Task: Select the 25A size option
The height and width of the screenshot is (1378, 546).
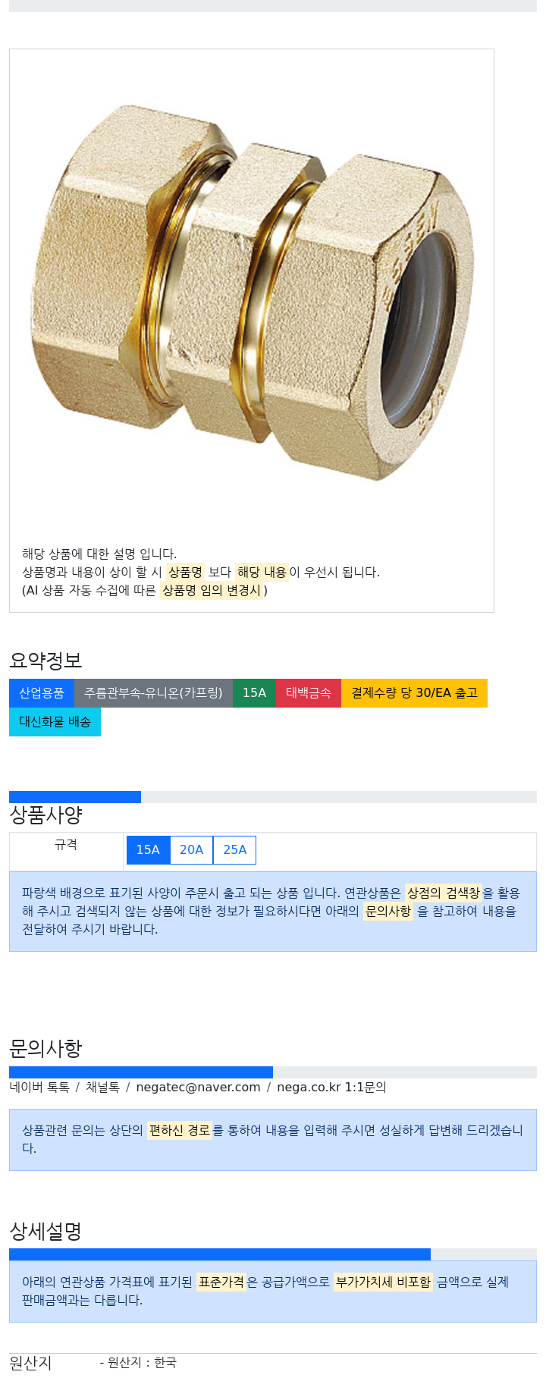Action: click(x=234, y=849)
